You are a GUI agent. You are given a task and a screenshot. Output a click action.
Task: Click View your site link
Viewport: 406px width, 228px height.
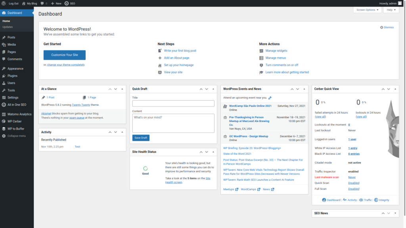click(x=173, y=72)
